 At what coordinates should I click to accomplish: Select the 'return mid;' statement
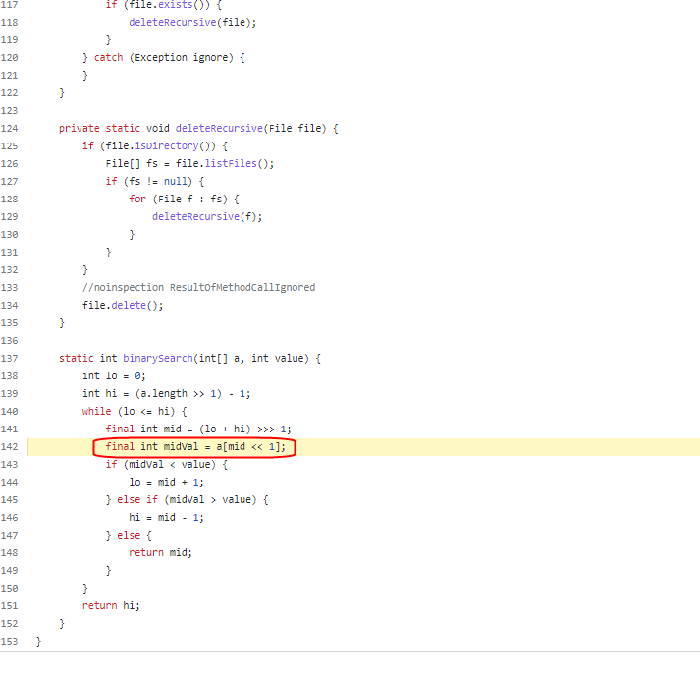[x=160, y=552]
